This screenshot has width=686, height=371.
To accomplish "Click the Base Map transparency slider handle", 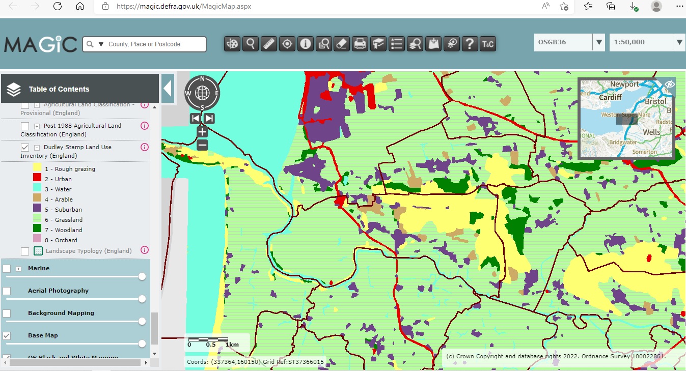I will (142, 344).
